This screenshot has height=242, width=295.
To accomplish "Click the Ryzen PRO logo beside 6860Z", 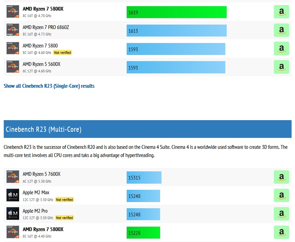I will coord(13,30).
